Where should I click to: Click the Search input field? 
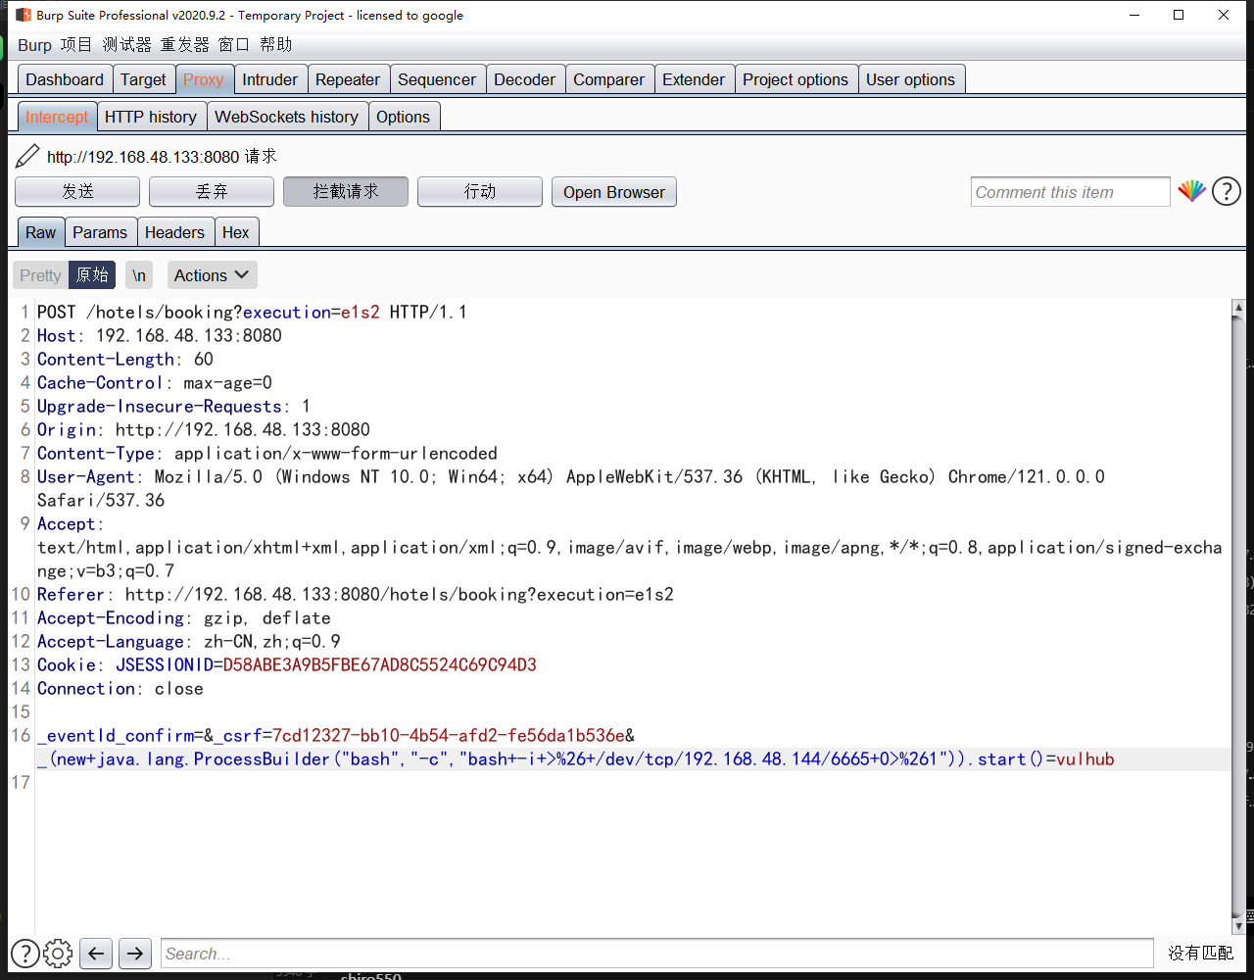pos(656,954)
